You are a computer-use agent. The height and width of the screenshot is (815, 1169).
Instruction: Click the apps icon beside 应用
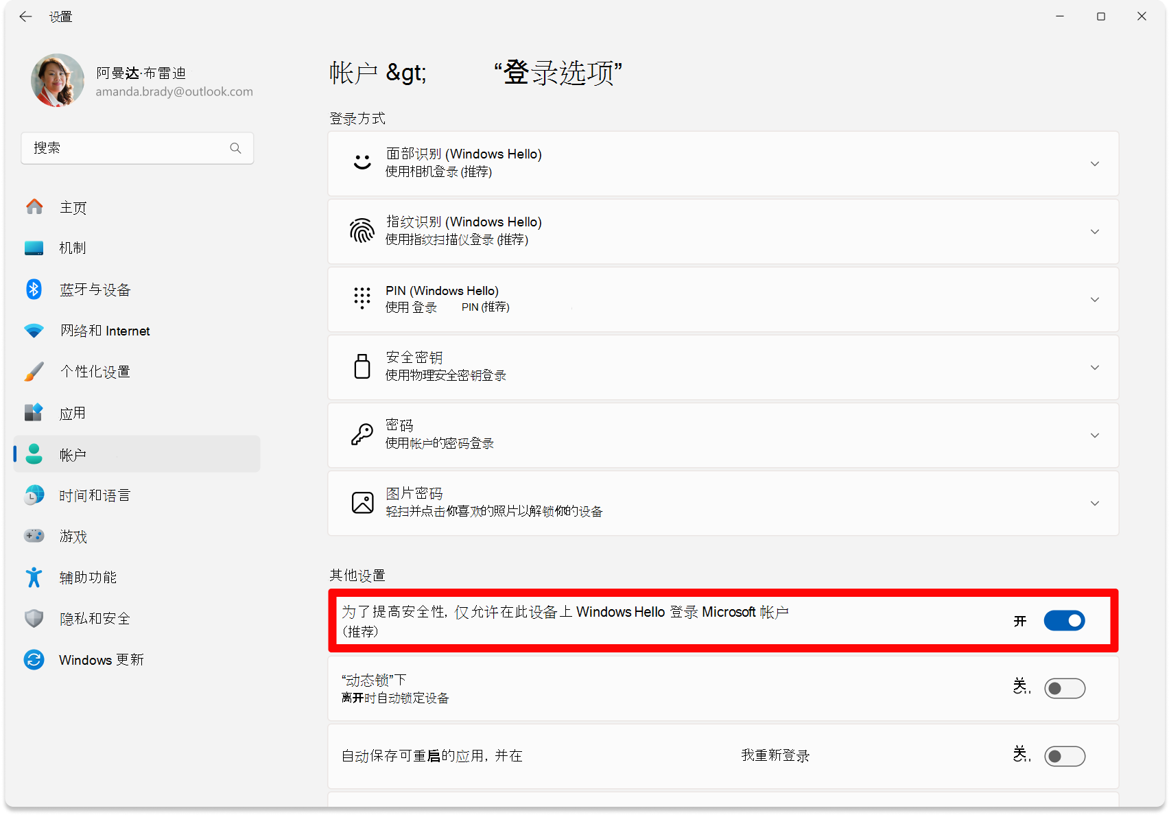(x=34, y=412)
